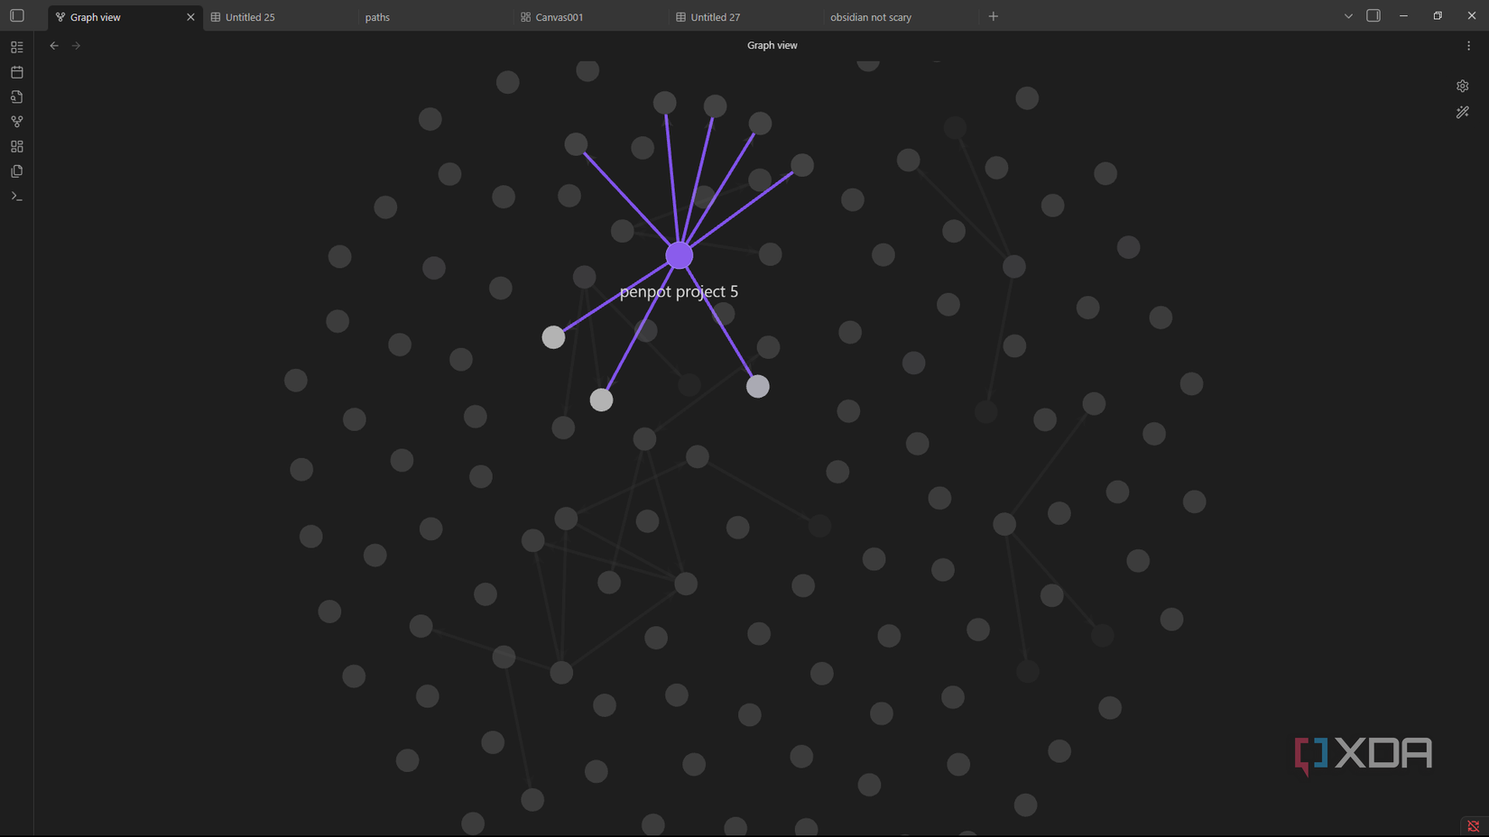Screen dimensions: 1489x837
Task: Click the copy documents icon in the ribbon
Action: 16,170
